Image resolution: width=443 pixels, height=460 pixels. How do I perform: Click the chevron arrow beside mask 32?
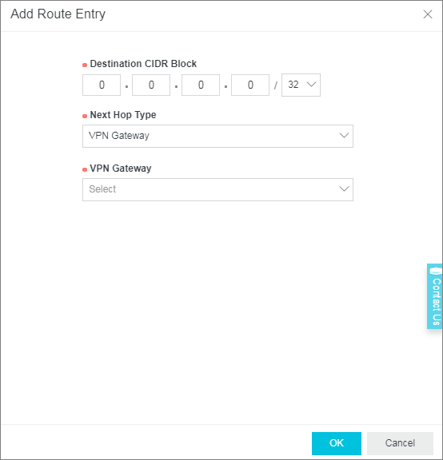pyautogui.click(x=311, y=85)
